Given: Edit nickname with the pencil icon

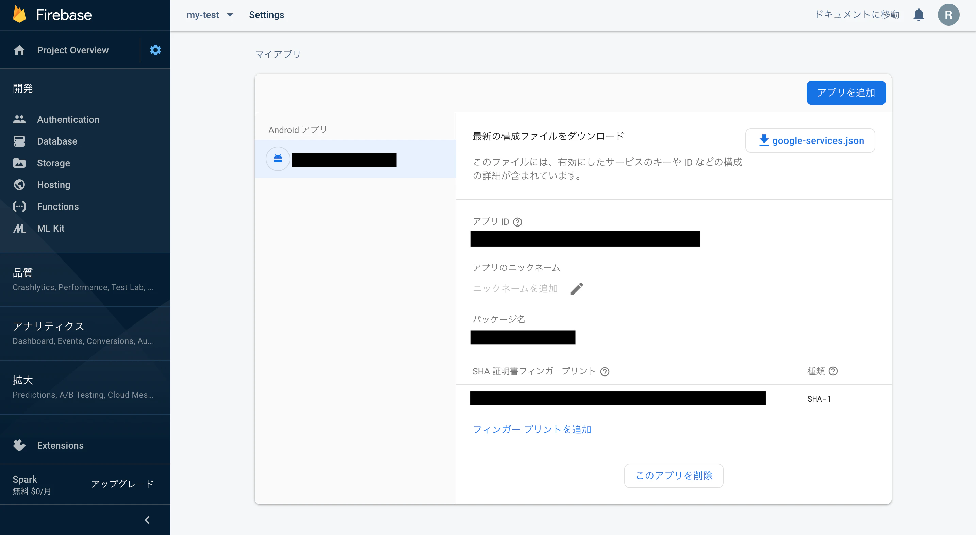Looking at the screenshot, I should (577, 289).
